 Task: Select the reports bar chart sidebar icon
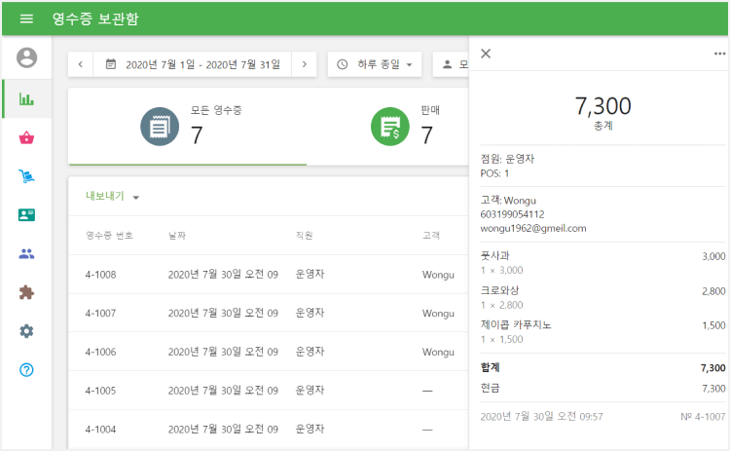[x=26, y=98]
